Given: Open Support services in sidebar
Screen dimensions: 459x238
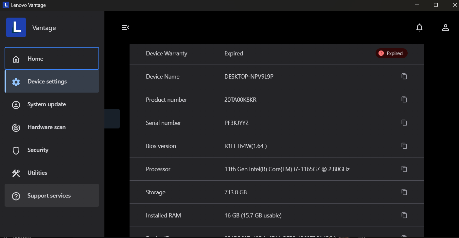Looking at the screenshot, I should [x=52, y=196].
